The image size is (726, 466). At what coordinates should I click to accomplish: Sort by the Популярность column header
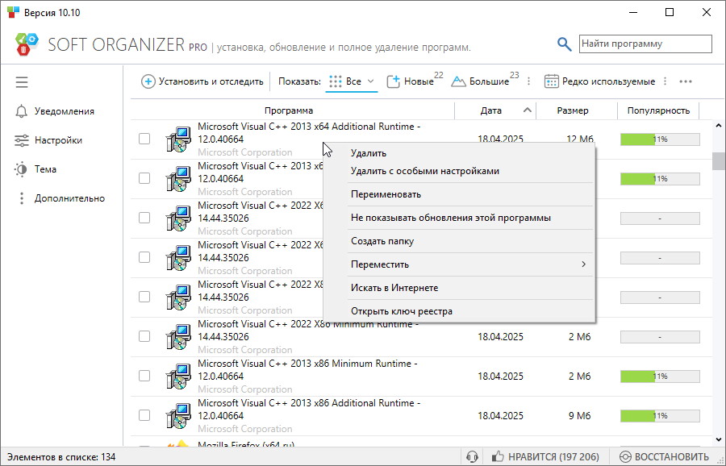point(658,110)
